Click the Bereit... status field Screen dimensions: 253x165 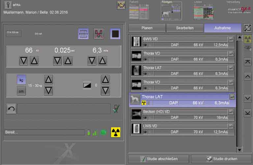44,132
